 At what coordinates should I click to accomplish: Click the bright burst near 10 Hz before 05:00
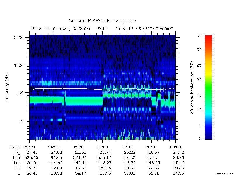pyautogui.click(x=60, y=120)
